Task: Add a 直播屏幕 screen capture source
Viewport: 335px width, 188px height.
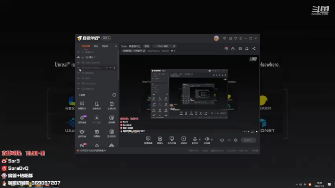Action: pyautogui.click(x=148, y=140)
